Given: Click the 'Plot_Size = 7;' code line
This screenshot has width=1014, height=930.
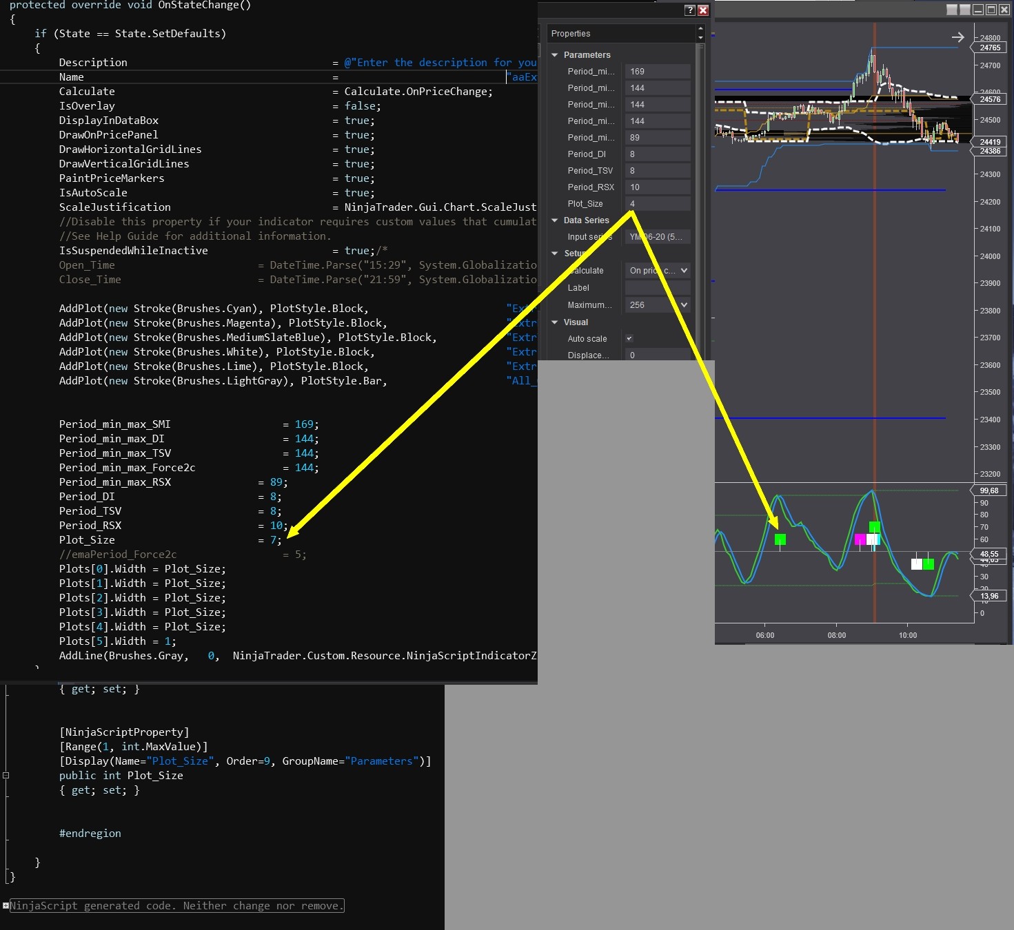Looking at the screenshot, I should 170,540.
